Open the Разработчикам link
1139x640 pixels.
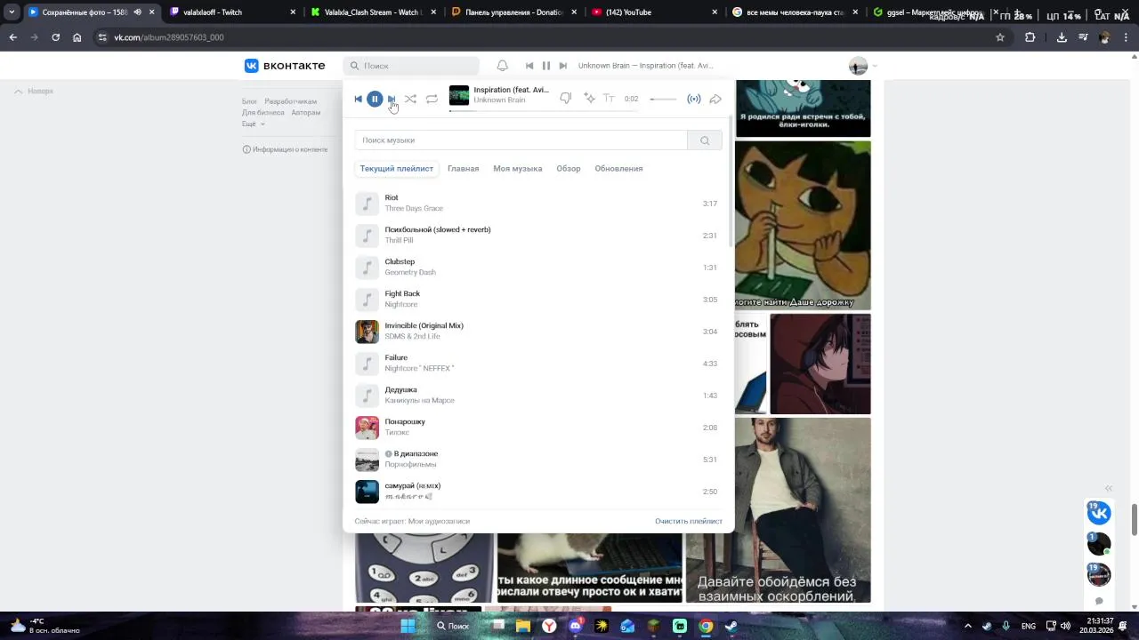pos(291,101)
